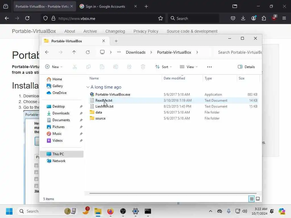Bookmark this page with the star icon
This screenshot has height=218, width=291.
pyautogui.click(x=161, y=18)
